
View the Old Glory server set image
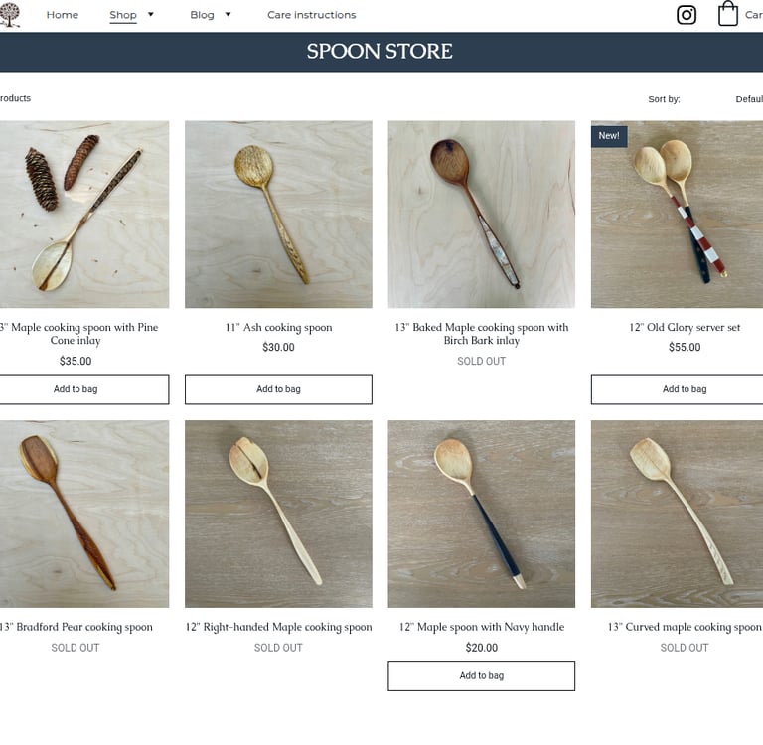(x=677, y=215)
